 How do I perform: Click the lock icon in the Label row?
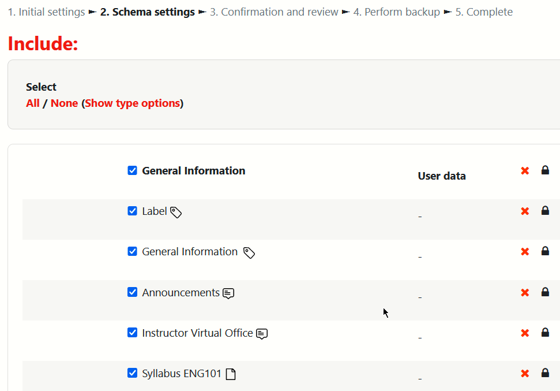(545, 211)
